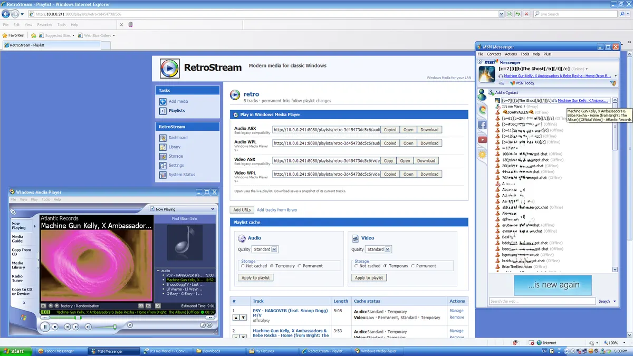This screenshot has height=356, width=633.
Task: Download the Audio WPL playlist
Action: click(429, 143)
